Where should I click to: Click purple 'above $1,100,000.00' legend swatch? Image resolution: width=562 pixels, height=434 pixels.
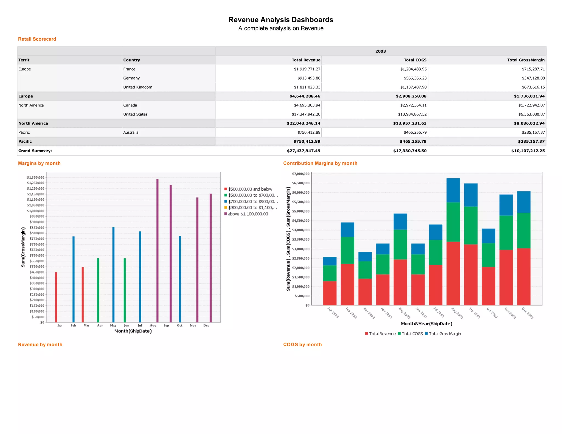[226, 214]
